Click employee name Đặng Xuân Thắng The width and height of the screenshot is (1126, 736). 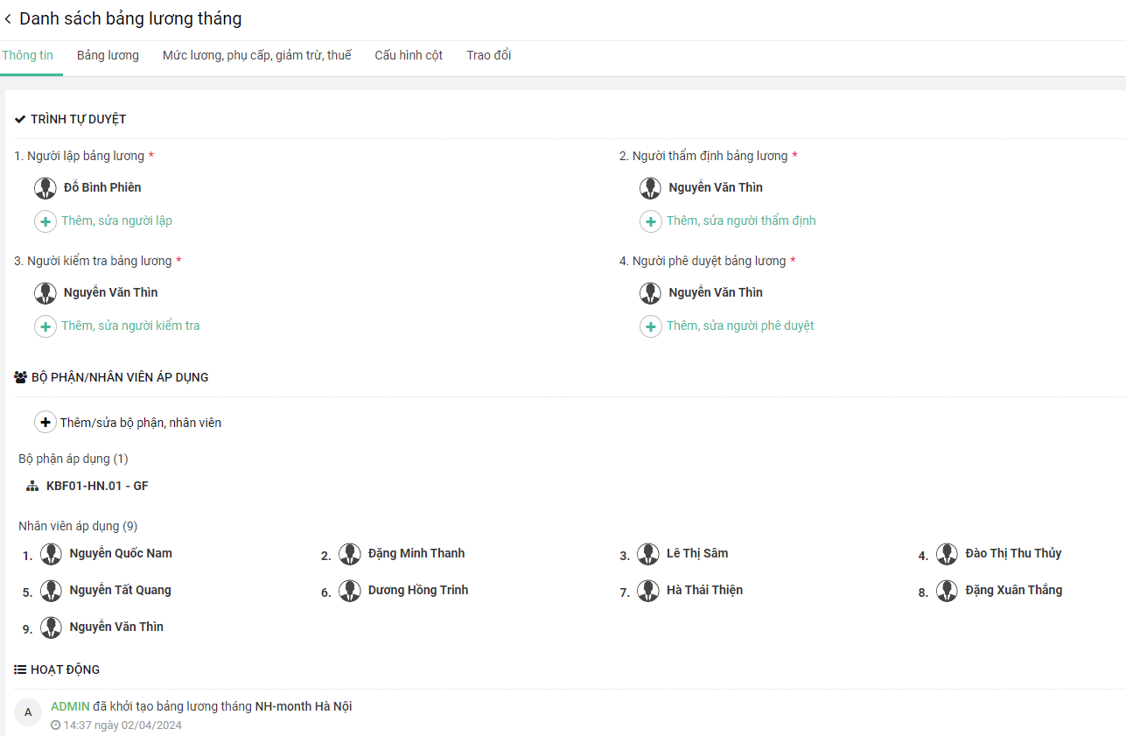(1014, 590)
